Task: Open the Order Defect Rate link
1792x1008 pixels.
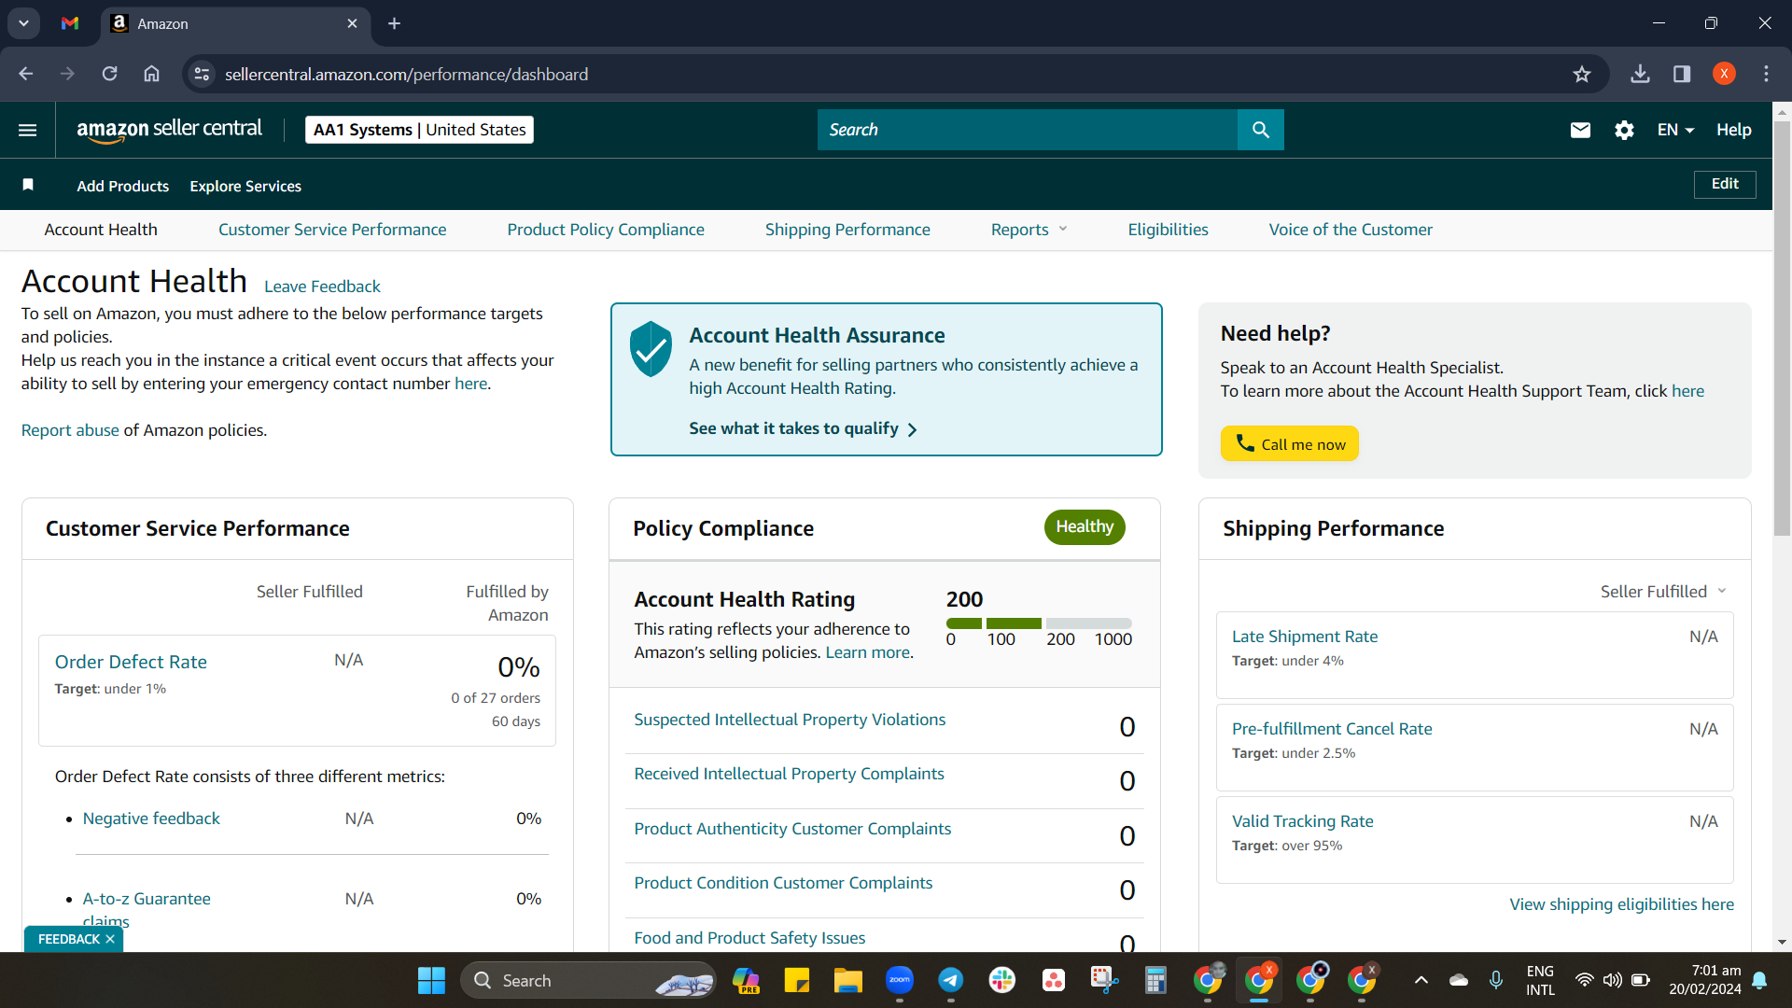Action: coord(131,662)
